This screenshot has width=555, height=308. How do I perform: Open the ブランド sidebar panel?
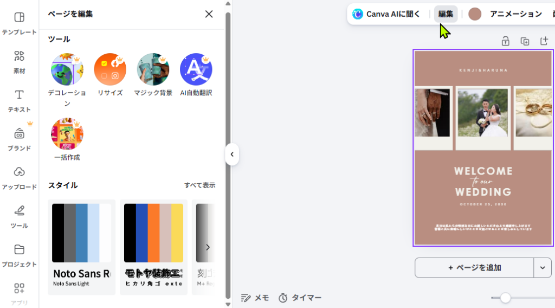tap(19, 139)
